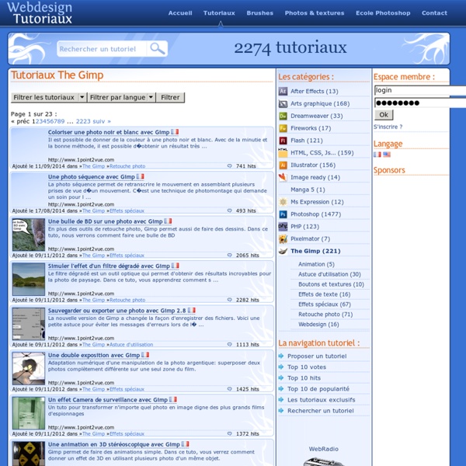Open the Contact navigation item

click(x=434, y=13)
